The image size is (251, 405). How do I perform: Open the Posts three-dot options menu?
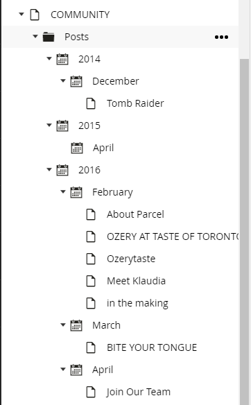point(221,37)
